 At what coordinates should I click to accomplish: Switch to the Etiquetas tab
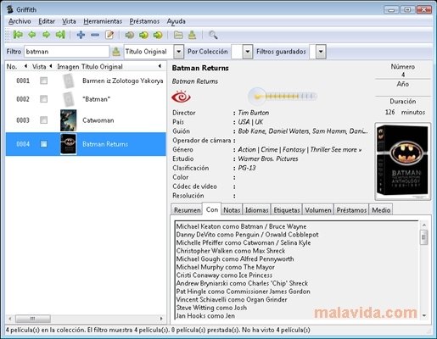[x=287, y=210]
